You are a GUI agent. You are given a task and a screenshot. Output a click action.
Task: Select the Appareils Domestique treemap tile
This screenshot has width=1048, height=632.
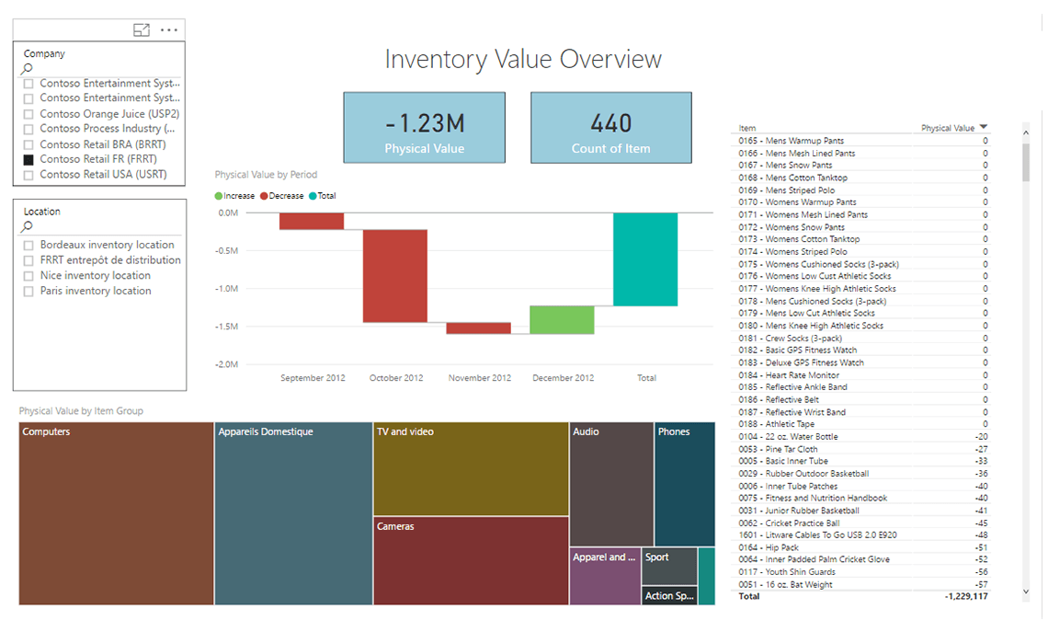(x=293, y=513)
